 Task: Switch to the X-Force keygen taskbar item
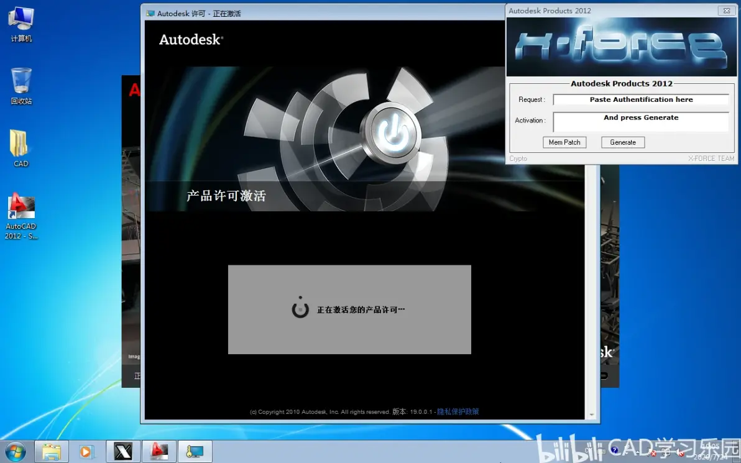click(123, 451)
